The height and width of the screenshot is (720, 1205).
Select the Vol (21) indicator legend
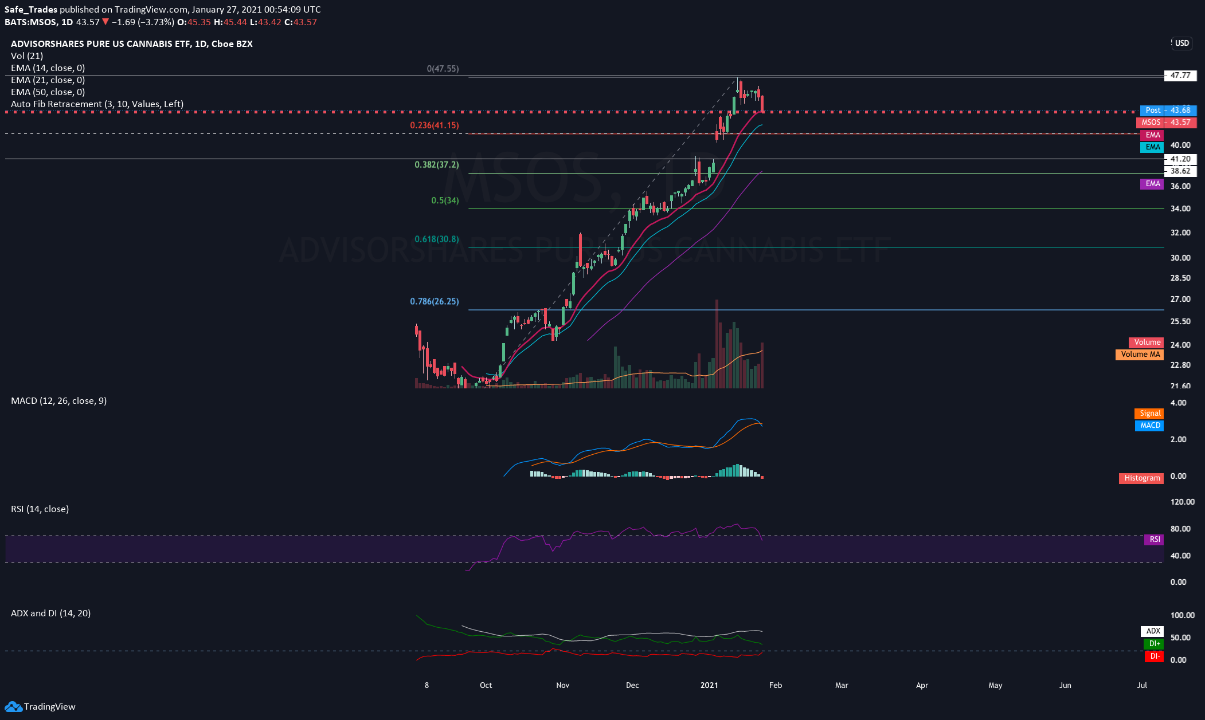27,56
